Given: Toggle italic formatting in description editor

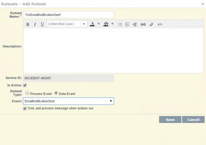Looking at the screenshot, I should (x=35, y=25).
